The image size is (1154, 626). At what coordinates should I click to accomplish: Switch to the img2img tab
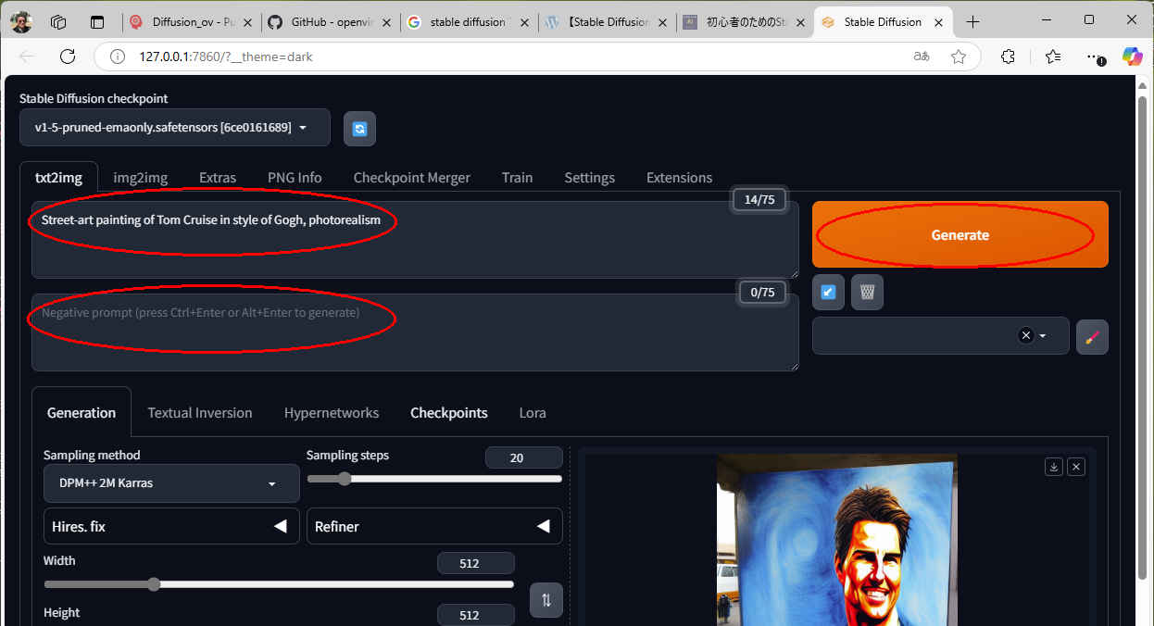tap(140, 178)
